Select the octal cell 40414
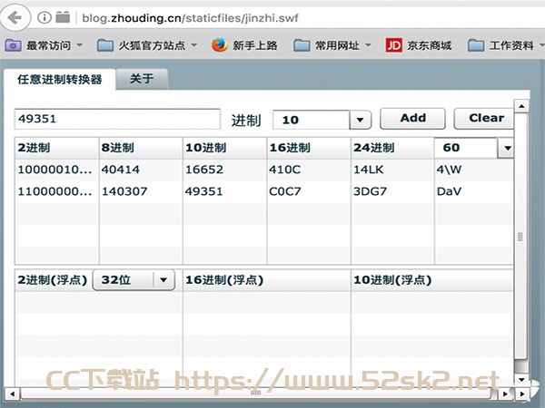Image resolution: width=545 pixels, height=408 pixels. [141, 170]
